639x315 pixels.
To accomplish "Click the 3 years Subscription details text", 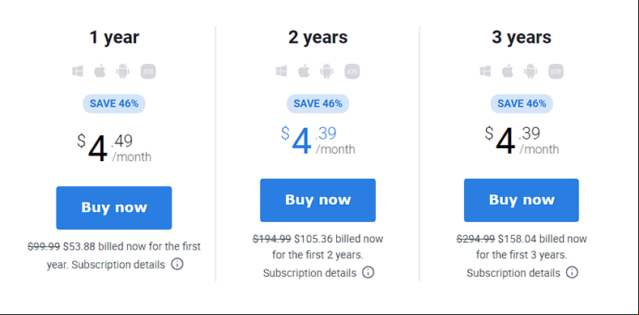I will (x=513, y=273).
